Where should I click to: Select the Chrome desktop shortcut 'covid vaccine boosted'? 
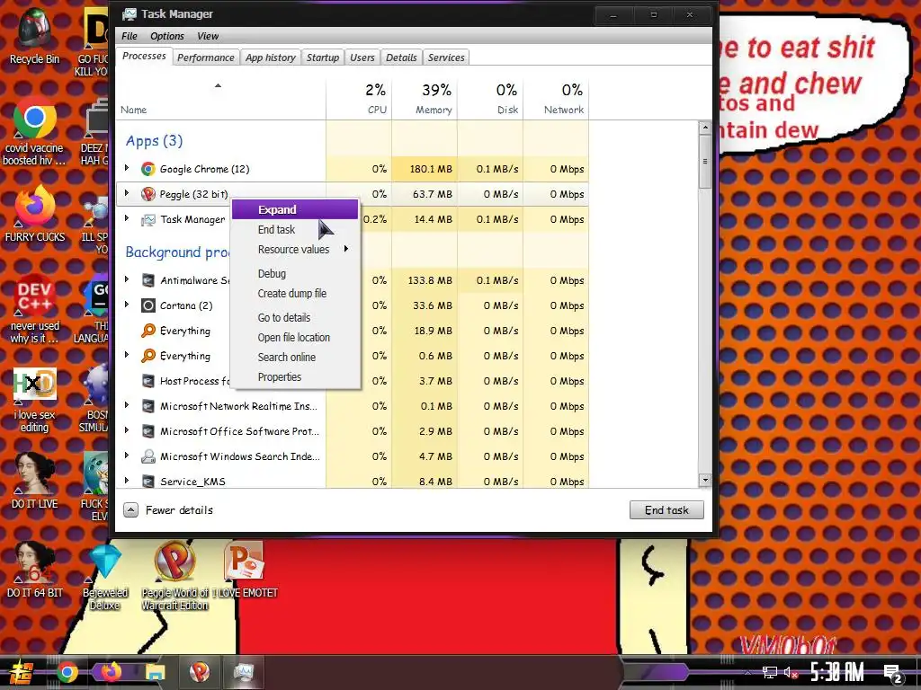tap(35, 133)
